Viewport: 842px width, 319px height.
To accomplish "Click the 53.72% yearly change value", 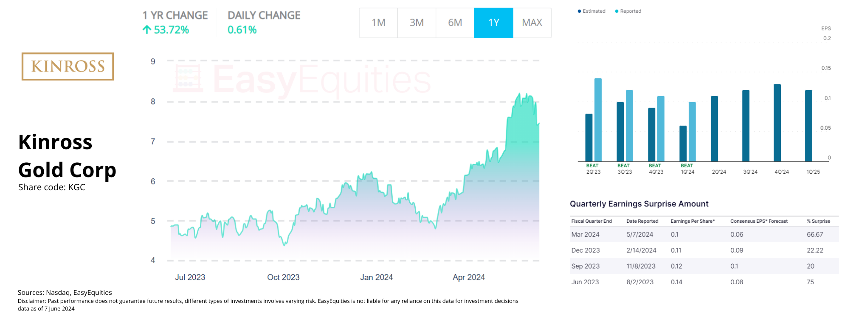I will [x=171, y=30].
